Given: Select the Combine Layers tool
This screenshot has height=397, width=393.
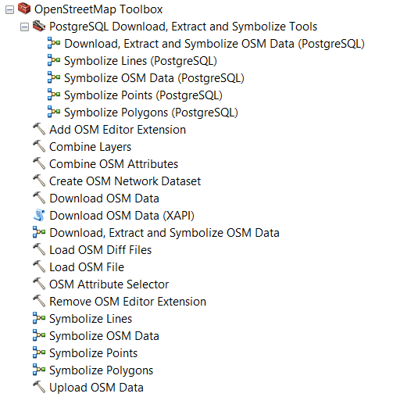Looking at the screenshot, I should click(x=90, y=147).
